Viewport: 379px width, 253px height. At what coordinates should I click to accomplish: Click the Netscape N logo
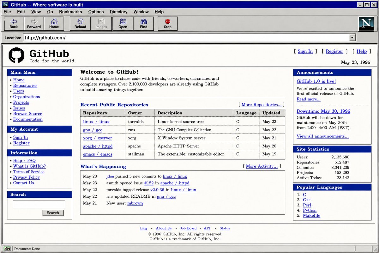click(366, 24)
